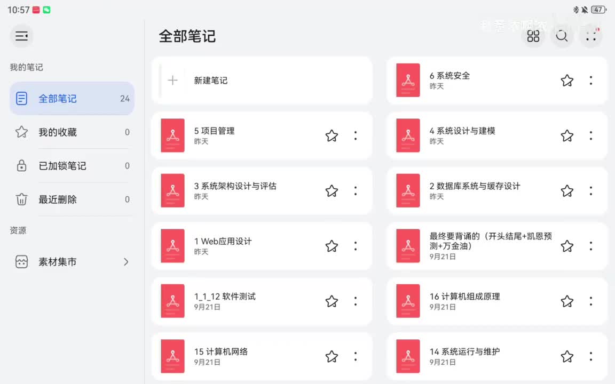Tap the red status bar app icon
This screenshot has height=384, width=615.
pos(36,10)
